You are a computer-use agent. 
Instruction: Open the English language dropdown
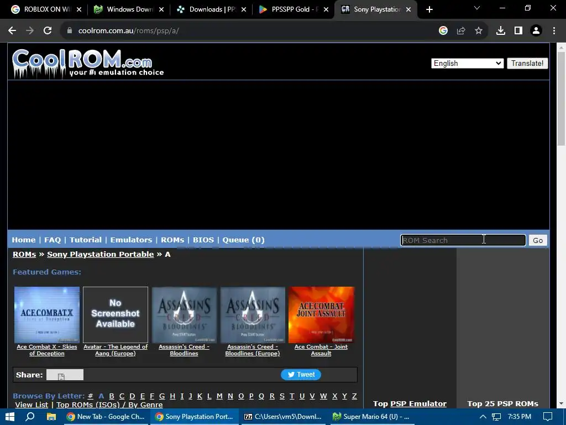pyautogui.click(x=467, y=63)
